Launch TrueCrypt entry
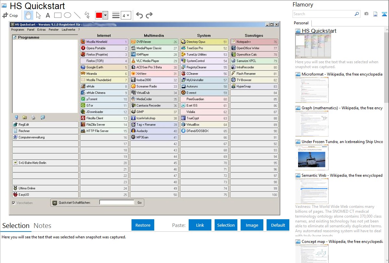389x263 pixels. (204, 118)
